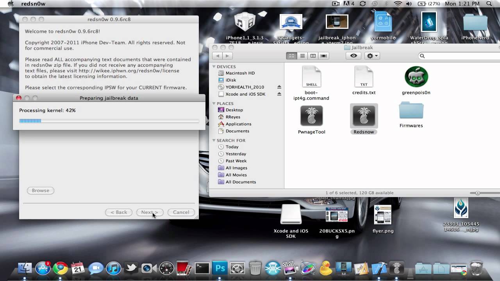Select iDisk in Finder sidebar
The image size is (500, 281).
click(230, 80)
